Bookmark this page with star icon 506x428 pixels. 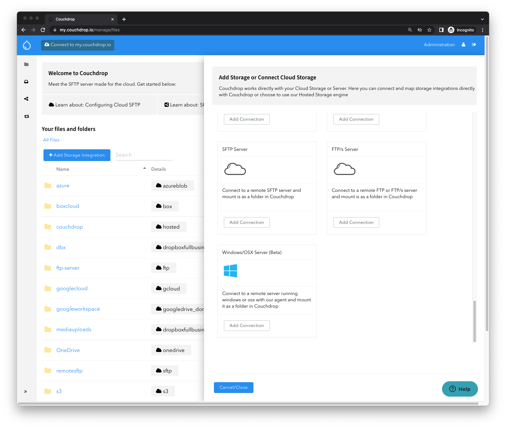pyautogui.click(x=429, y=30)
